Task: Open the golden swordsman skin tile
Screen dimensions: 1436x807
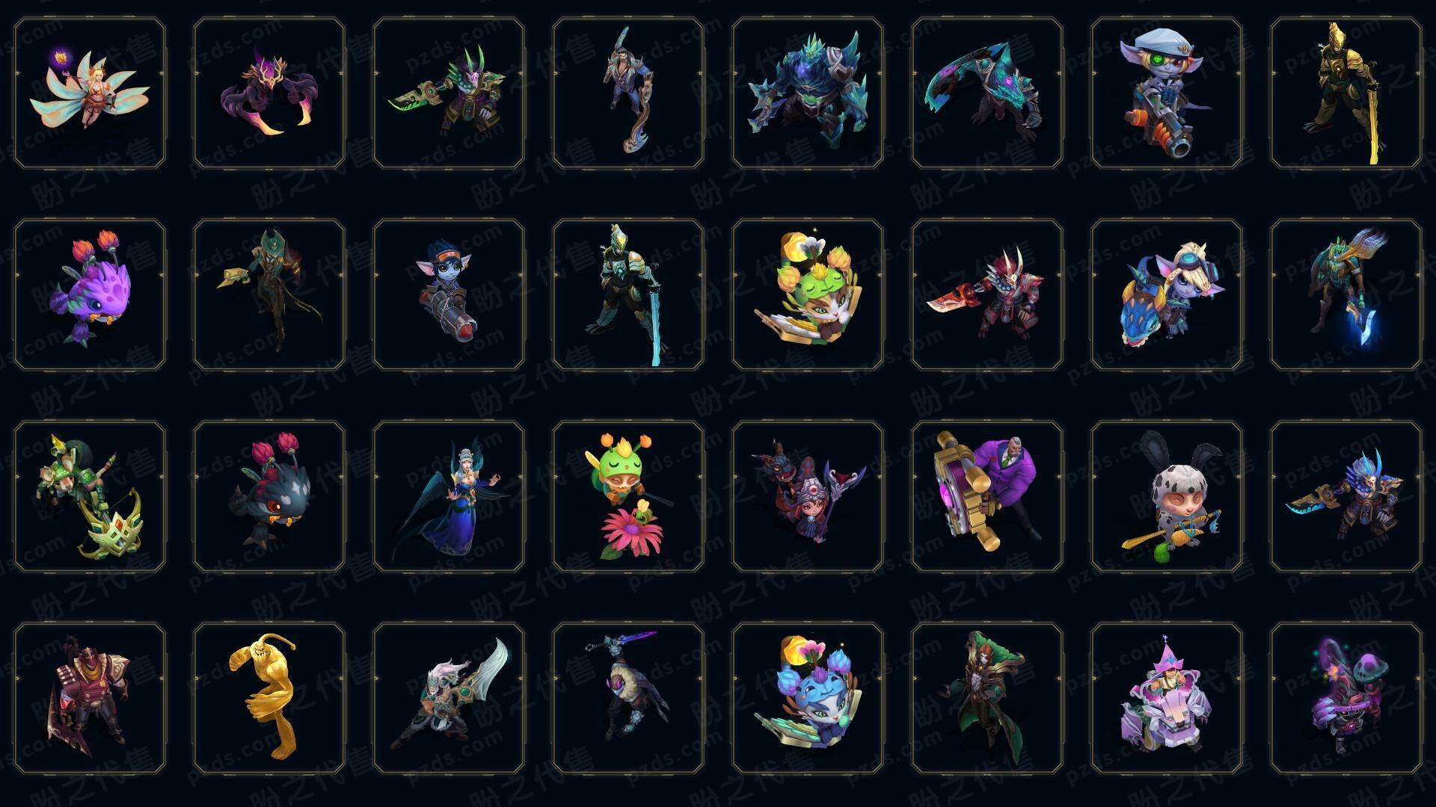Action: (1346, 93)
